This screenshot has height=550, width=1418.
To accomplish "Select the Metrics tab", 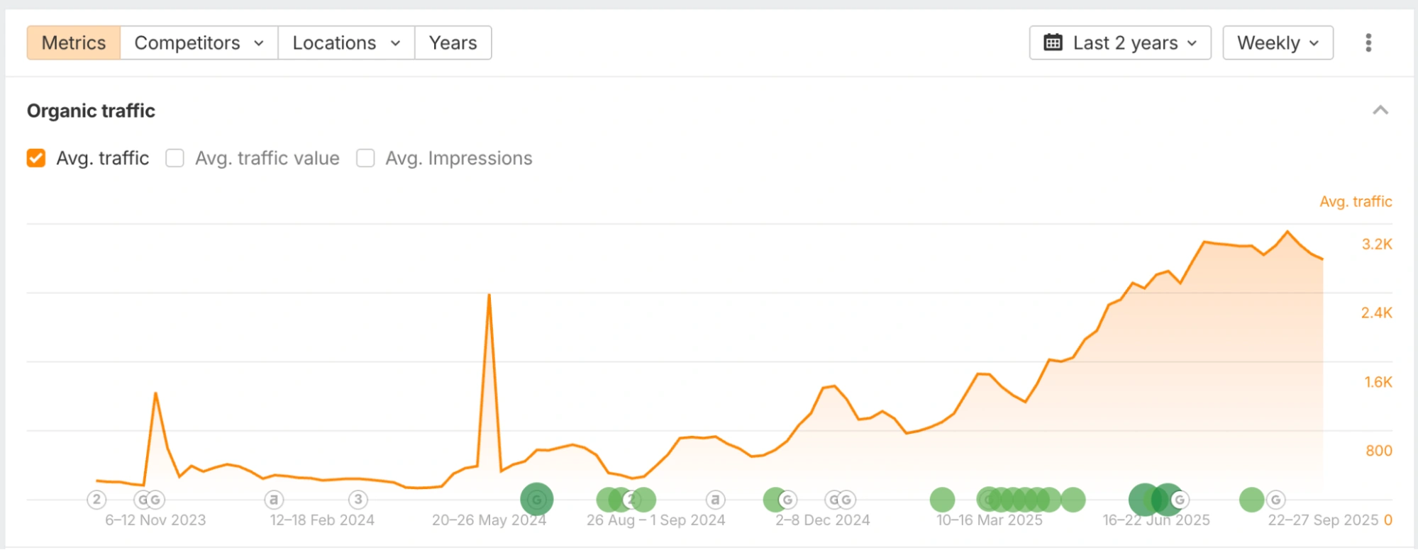I will coord(74,43).
